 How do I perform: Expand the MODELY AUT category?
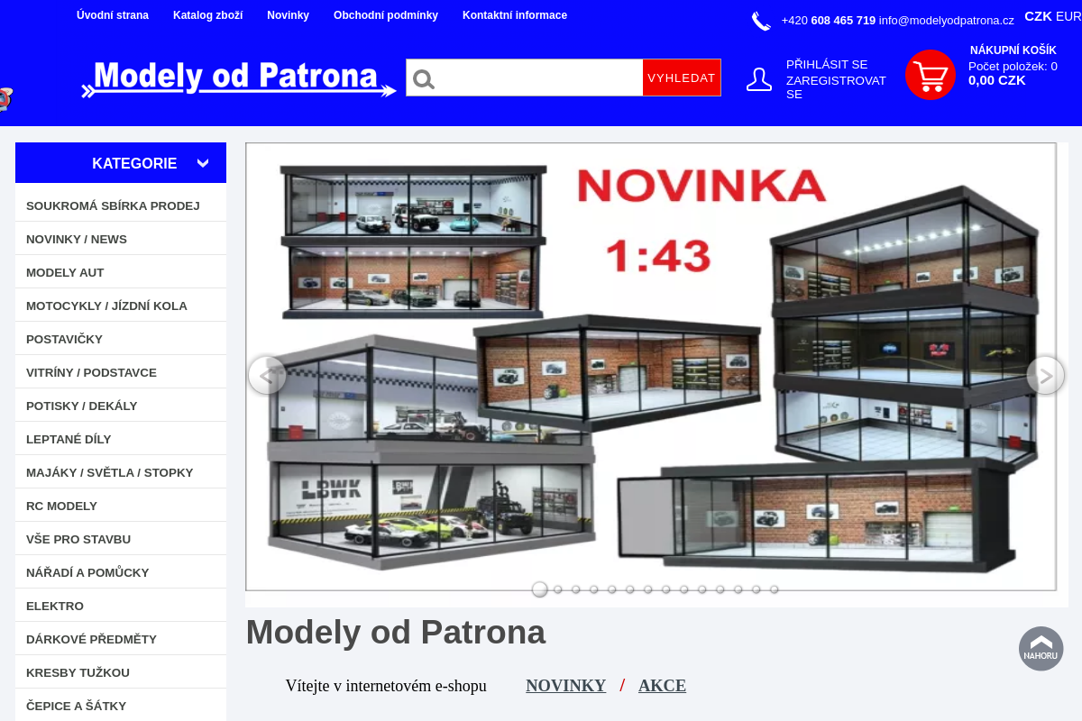65,271
